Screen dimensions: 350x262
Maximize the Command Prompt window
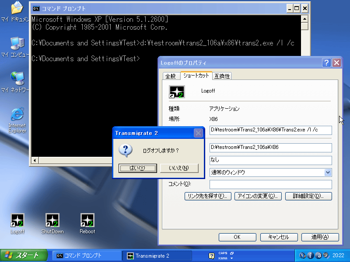297,9
